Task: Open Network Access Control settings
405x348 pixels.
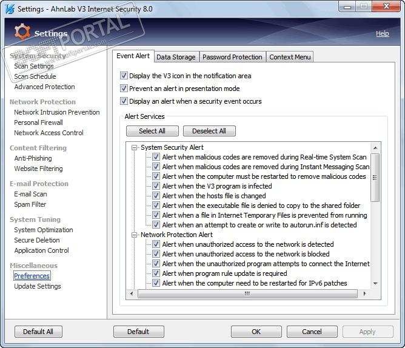Action: (49, 133)
